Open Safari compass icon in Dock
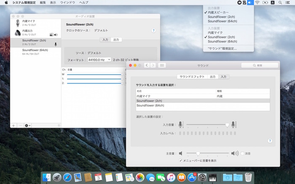295x184 pixels. coord(67,177)
